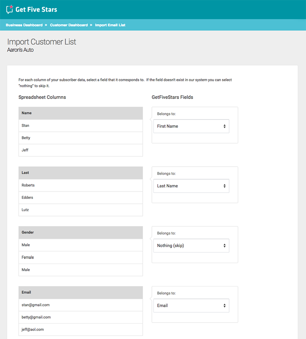Select the Email column header

(81, 292)
